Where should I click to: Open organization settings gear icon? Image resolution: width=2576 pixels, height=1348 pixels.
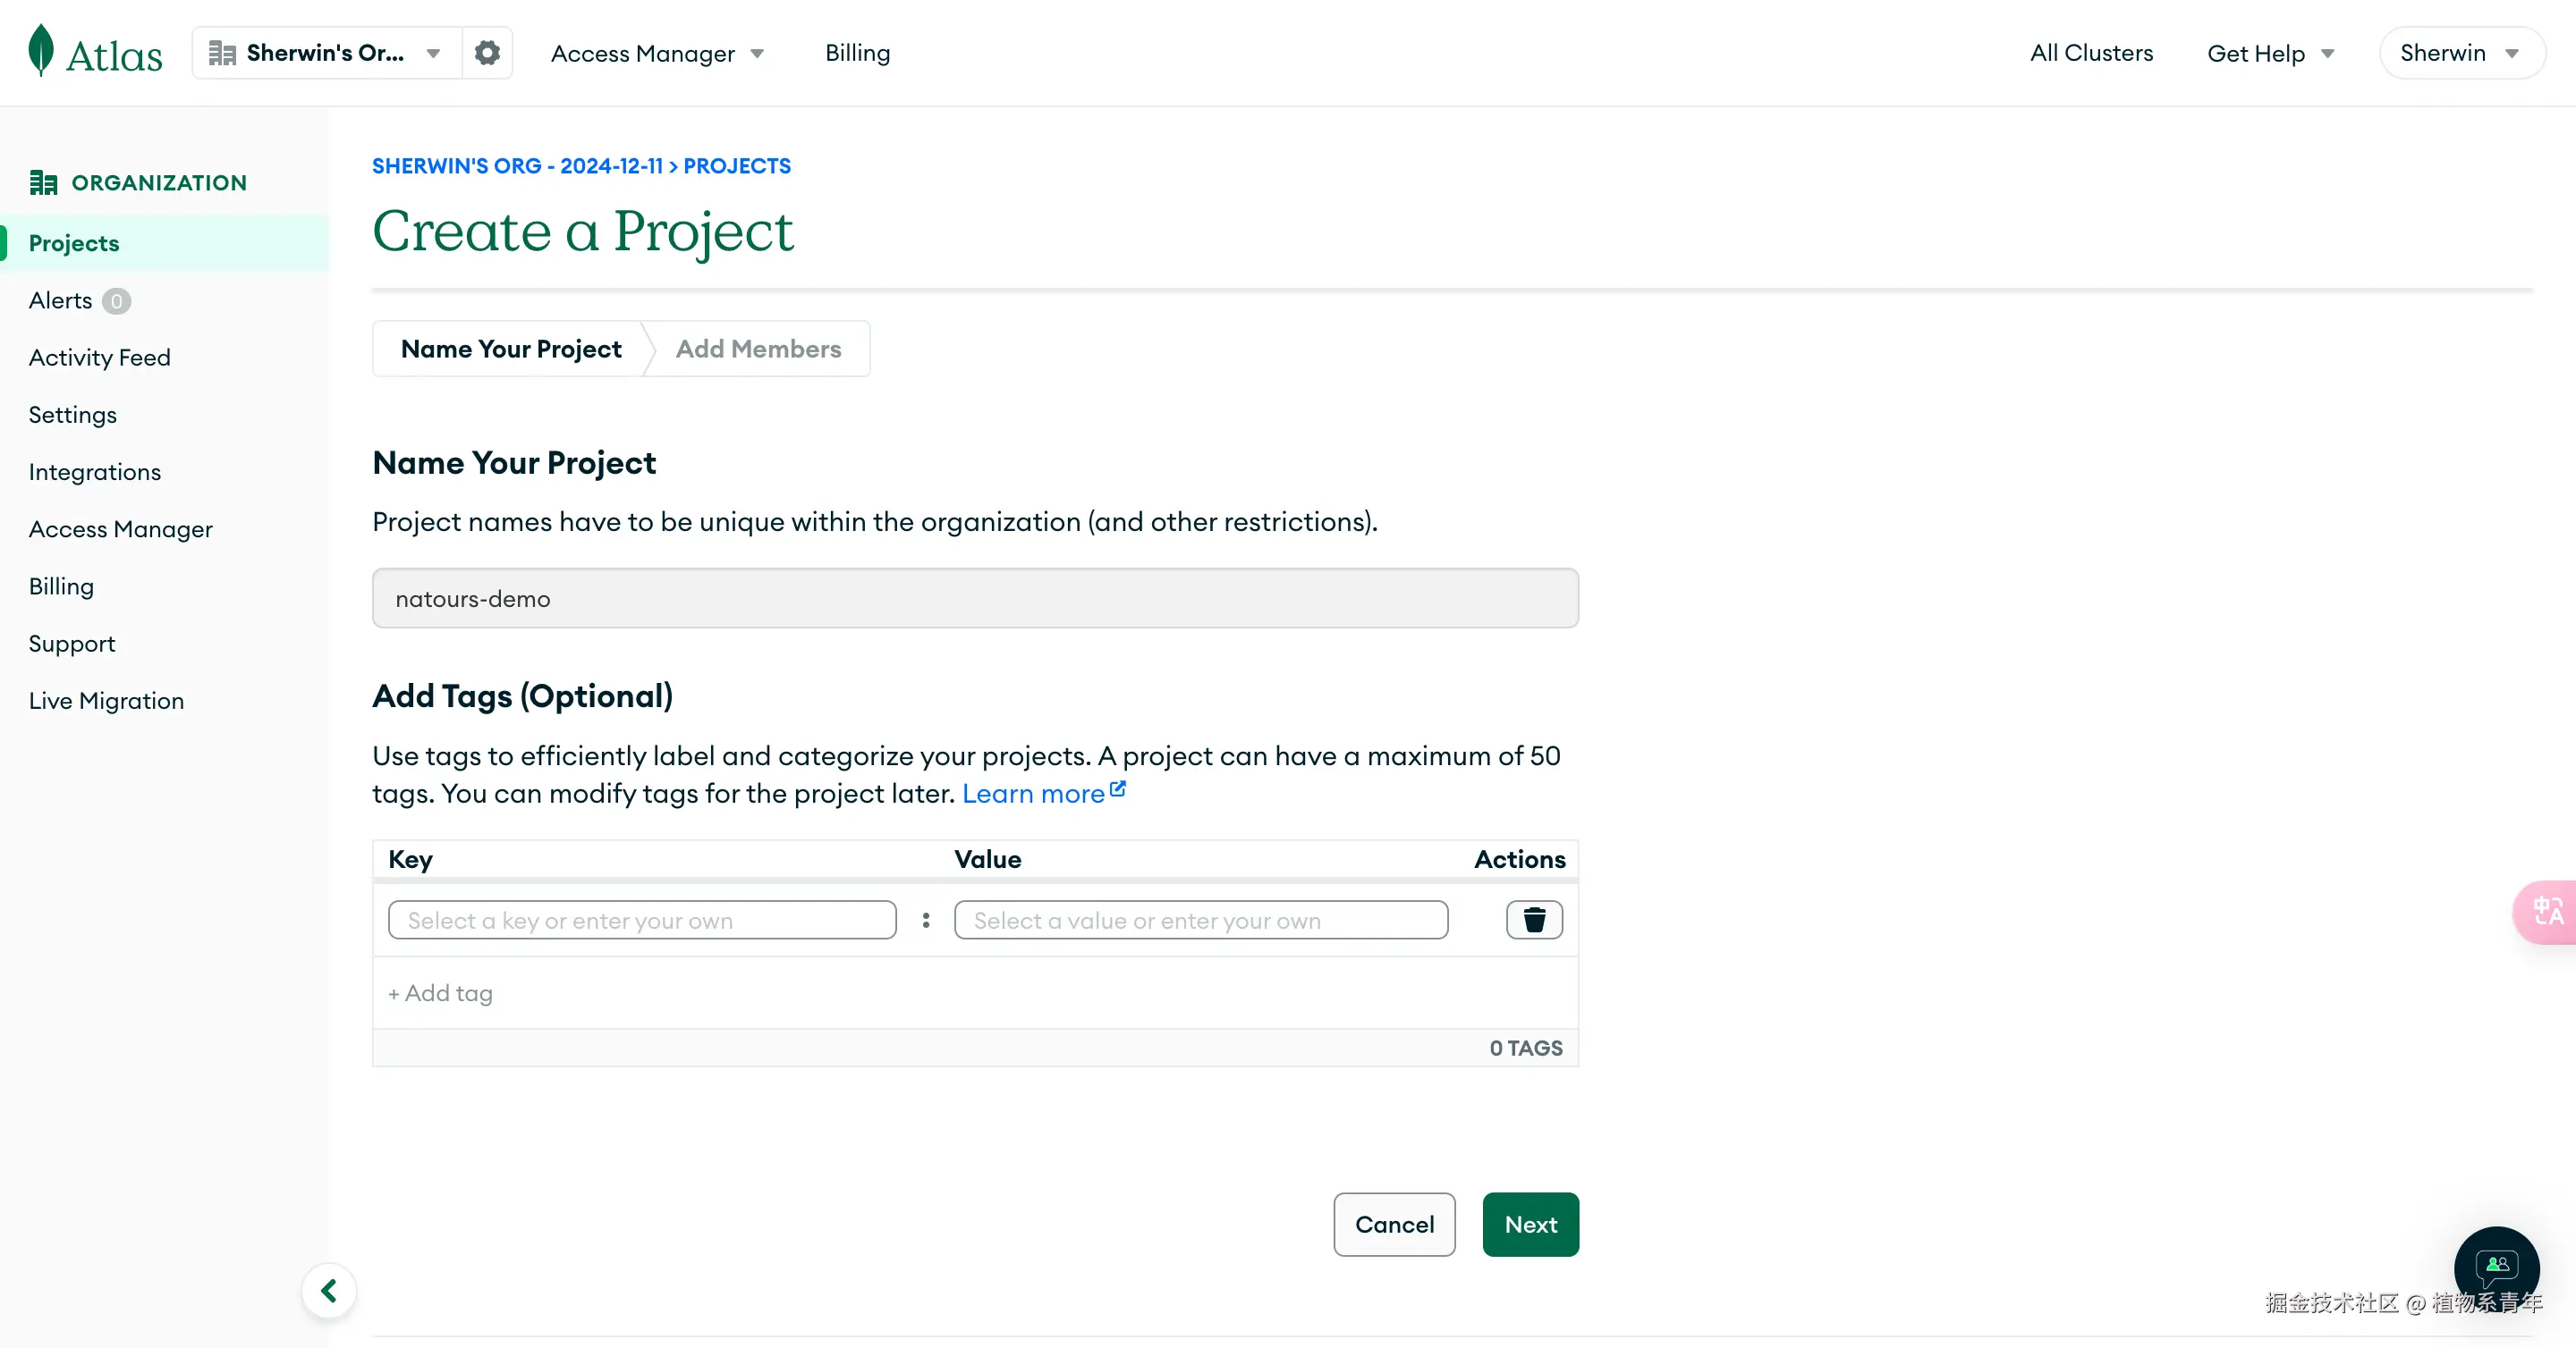487,53
